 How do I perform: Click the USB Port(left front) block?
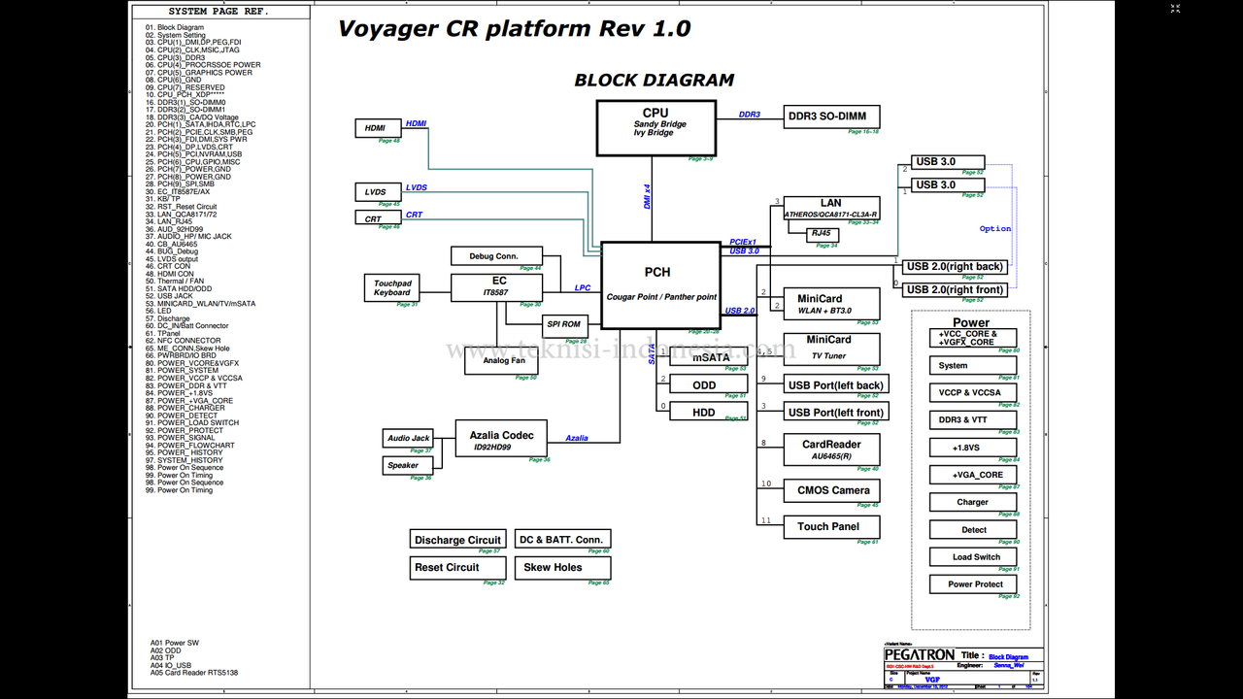click(836, 413)
